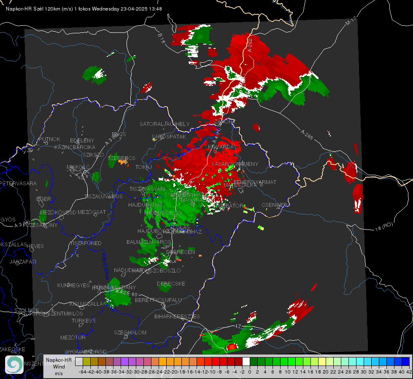This screenshot has height=379, width=413.
Task: Click the PÉTERVÁSÁRA city label
Action: tap(18, 183)
